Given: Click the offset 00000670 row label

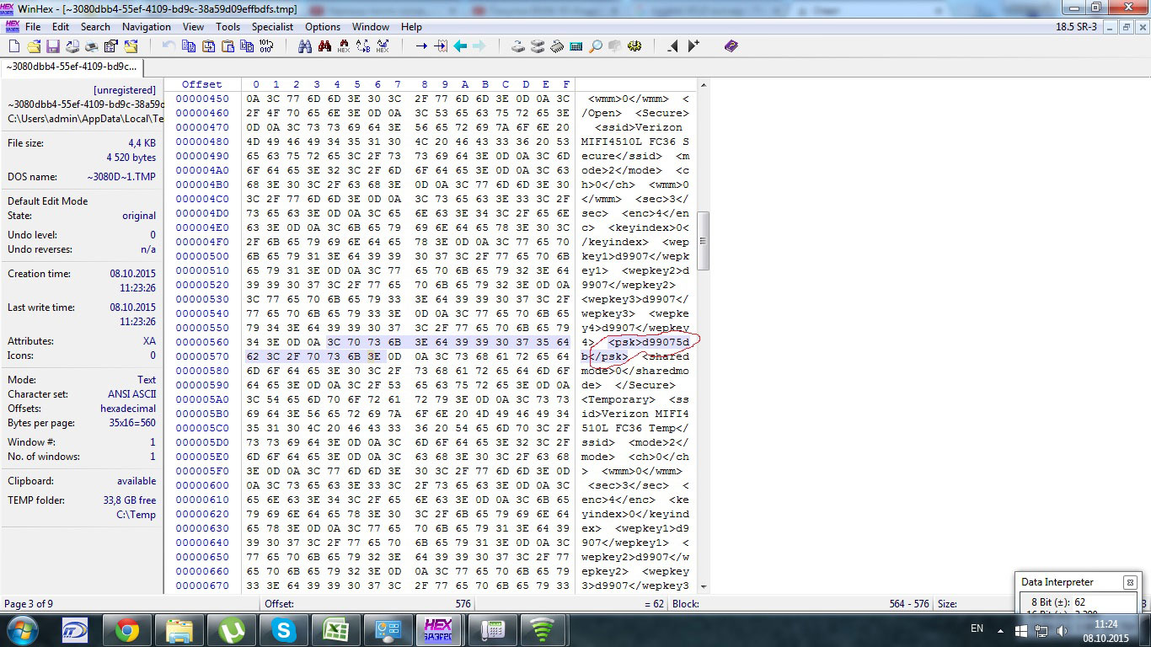Looking at the screenshot, I should [202, 586].
